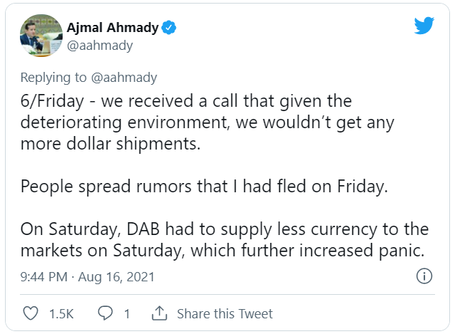Image resolution: width=455 pixels, height=334 pixels.
Task: Click the Replying to label text
Action: pyautogui.click(x=53, y=78)
